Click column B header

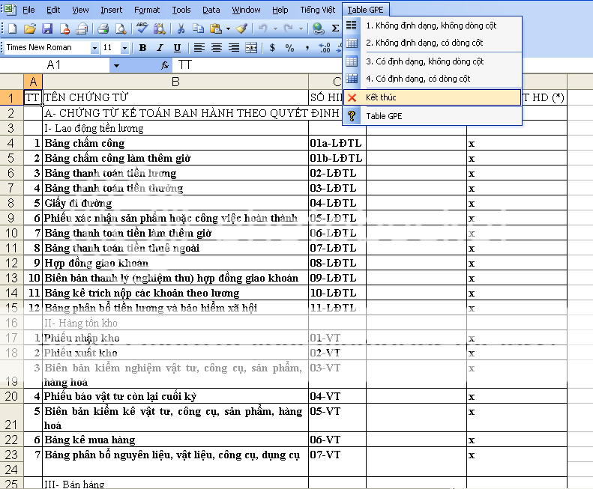[x=175, y=81]
